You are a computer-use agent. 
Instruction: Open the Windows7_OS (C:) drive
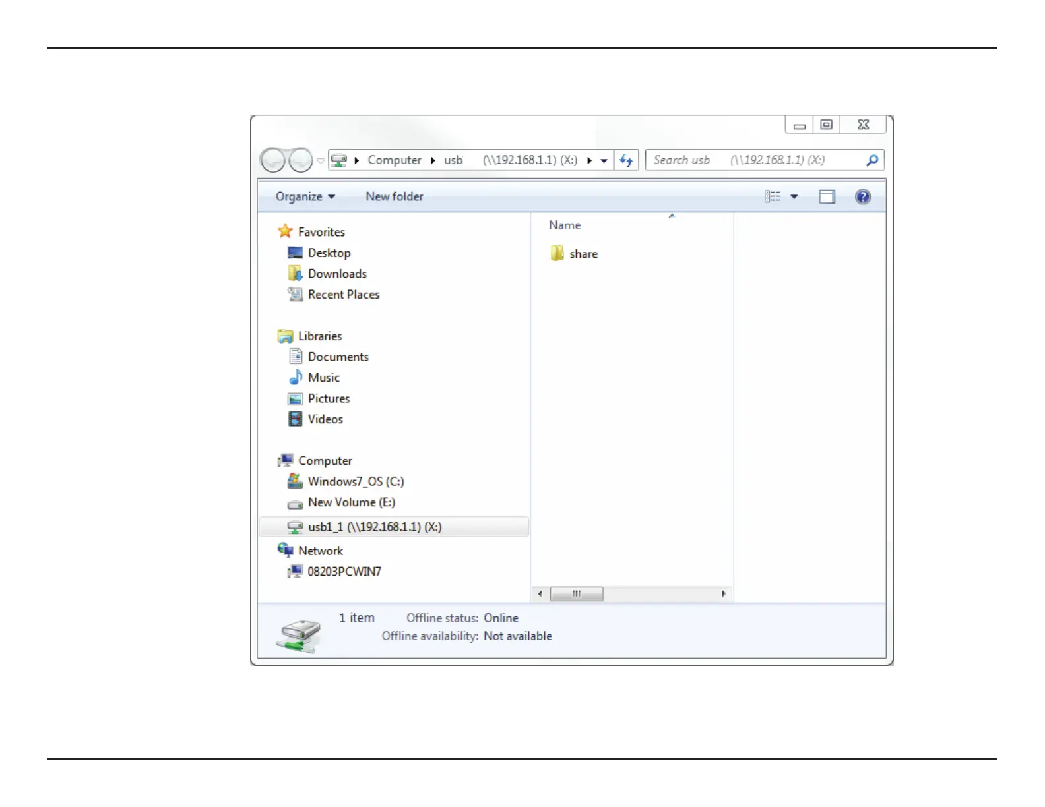click(356, 482)
